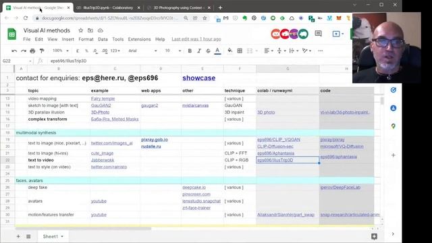Open the fill color picker
This screenshot has width=432, height=243.
coord(230,51)
